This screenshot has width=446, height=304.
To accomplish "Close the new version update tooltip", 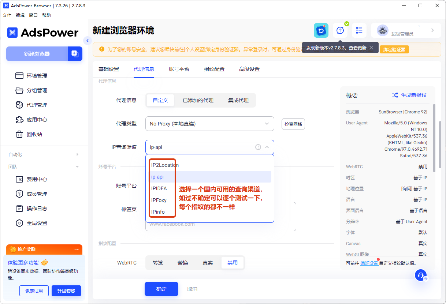I will coord(371,48).
